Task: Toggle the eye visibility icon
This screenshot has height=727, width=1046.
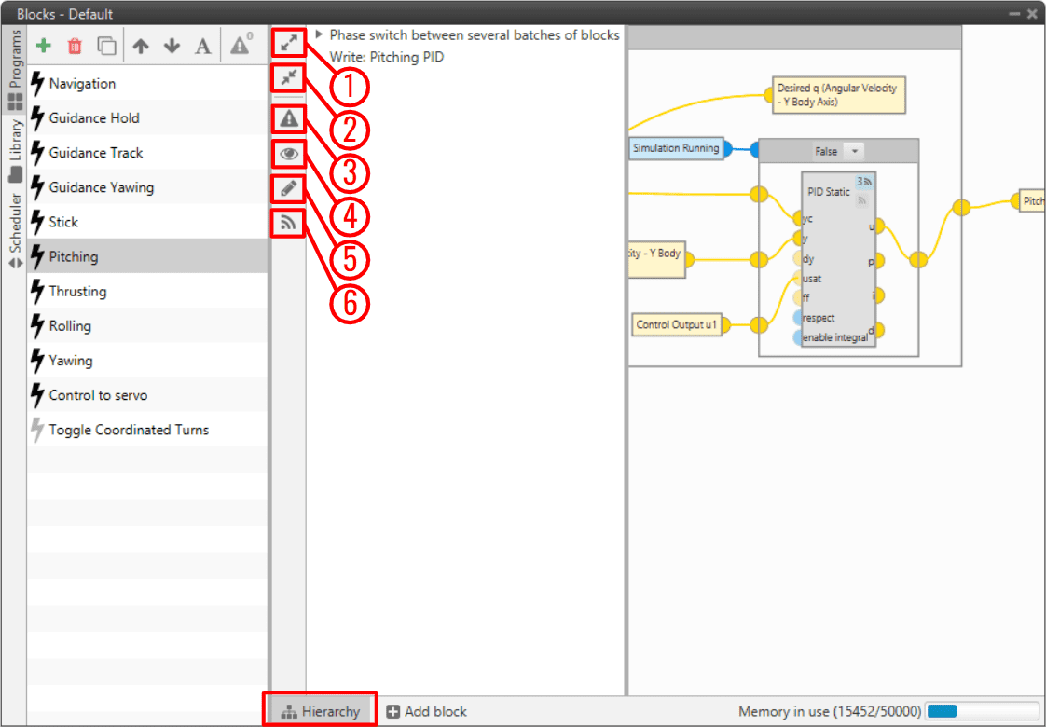Action: (x=289, y=154)
